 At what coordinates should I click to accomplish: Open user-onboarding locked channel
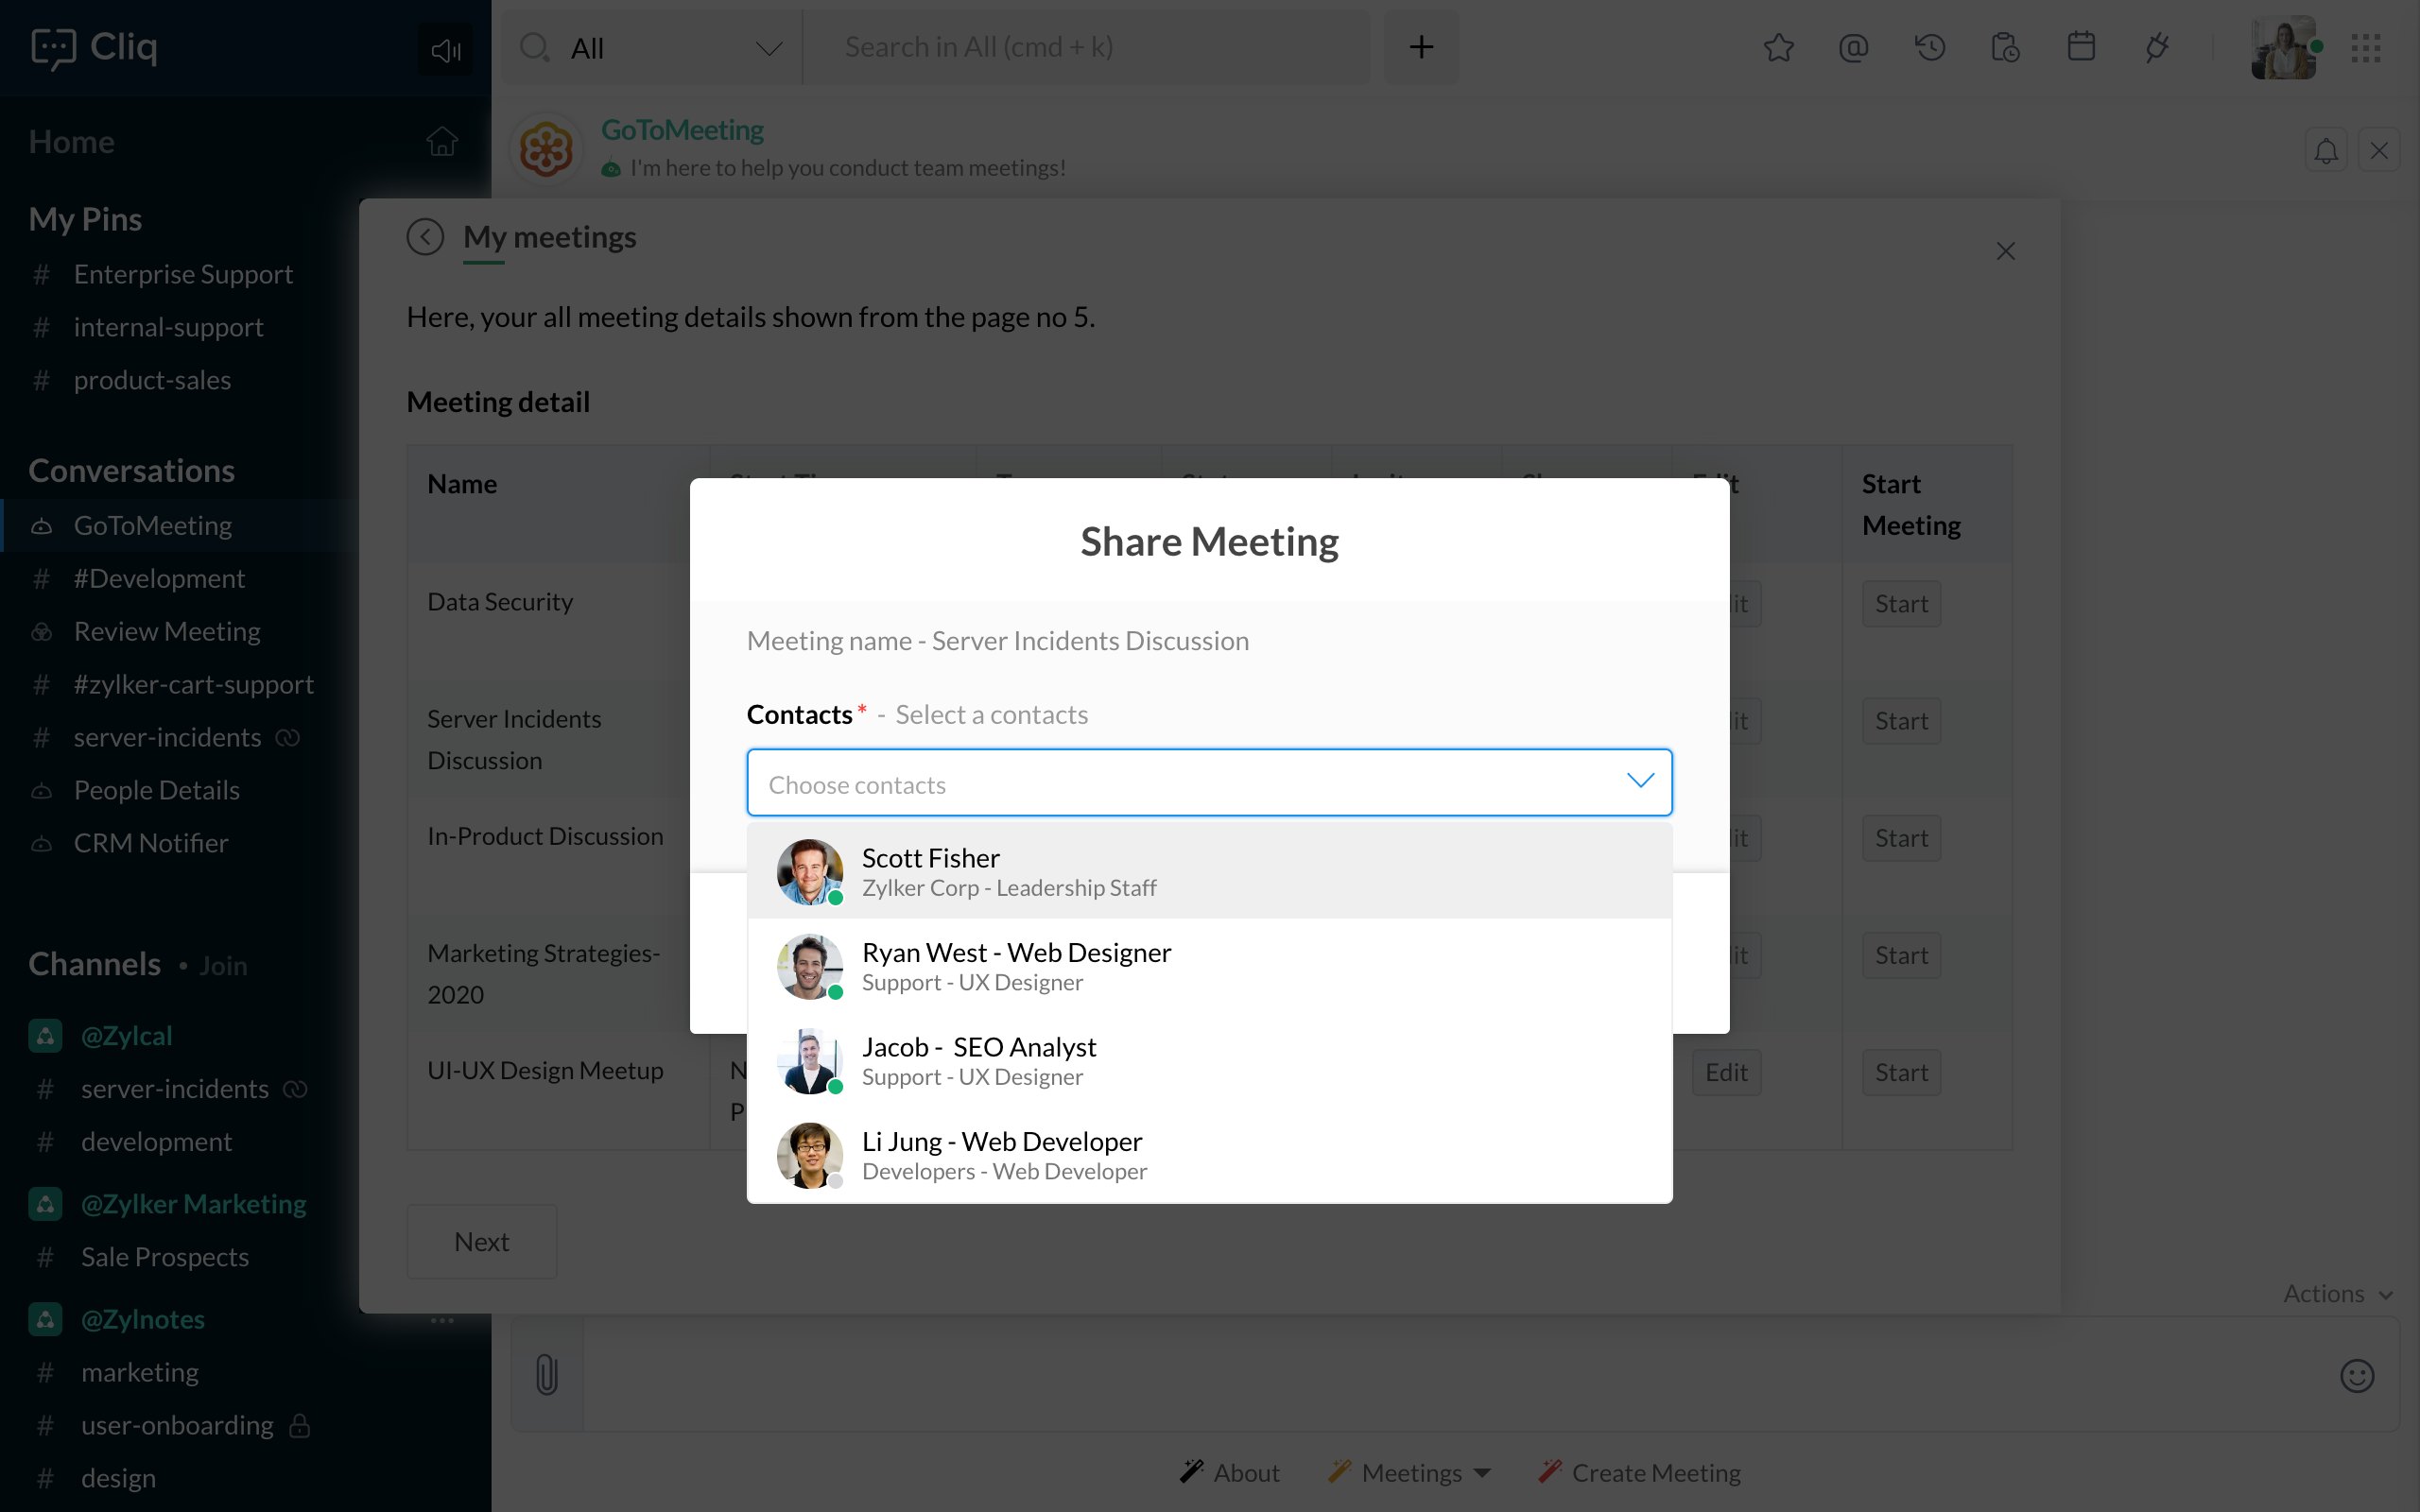point(177,1425)
